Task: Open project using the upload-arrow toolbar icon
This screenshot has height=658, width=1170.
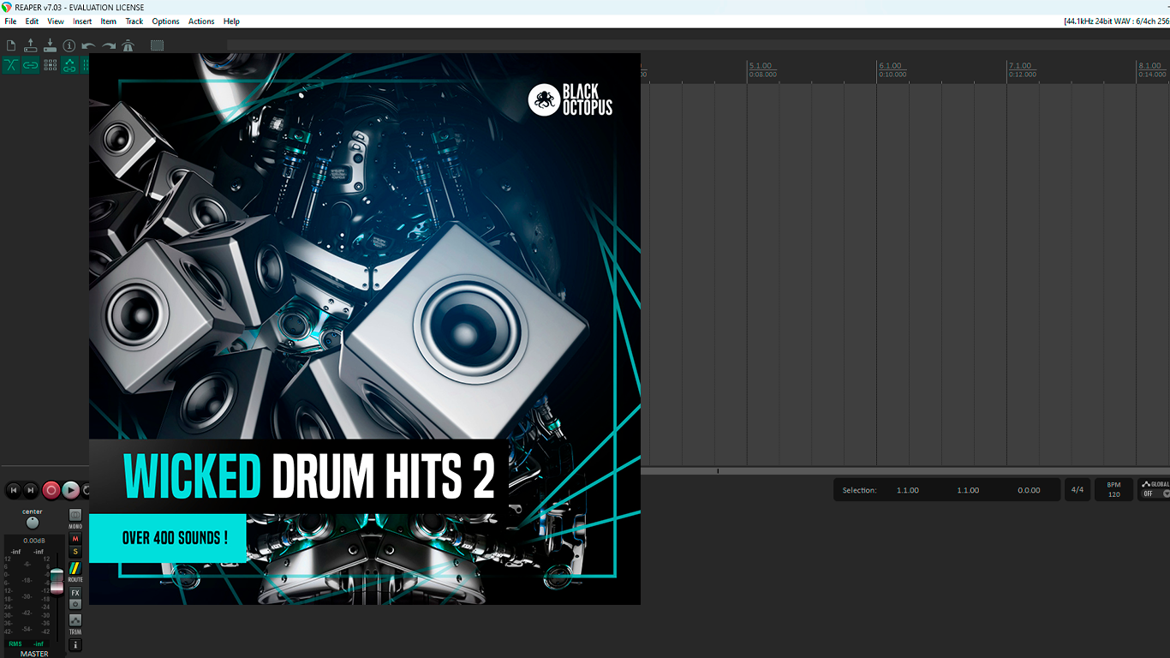Action: [31, 45]
